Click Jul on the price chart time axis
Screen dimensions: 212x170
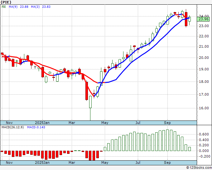[x=138, y=123]
